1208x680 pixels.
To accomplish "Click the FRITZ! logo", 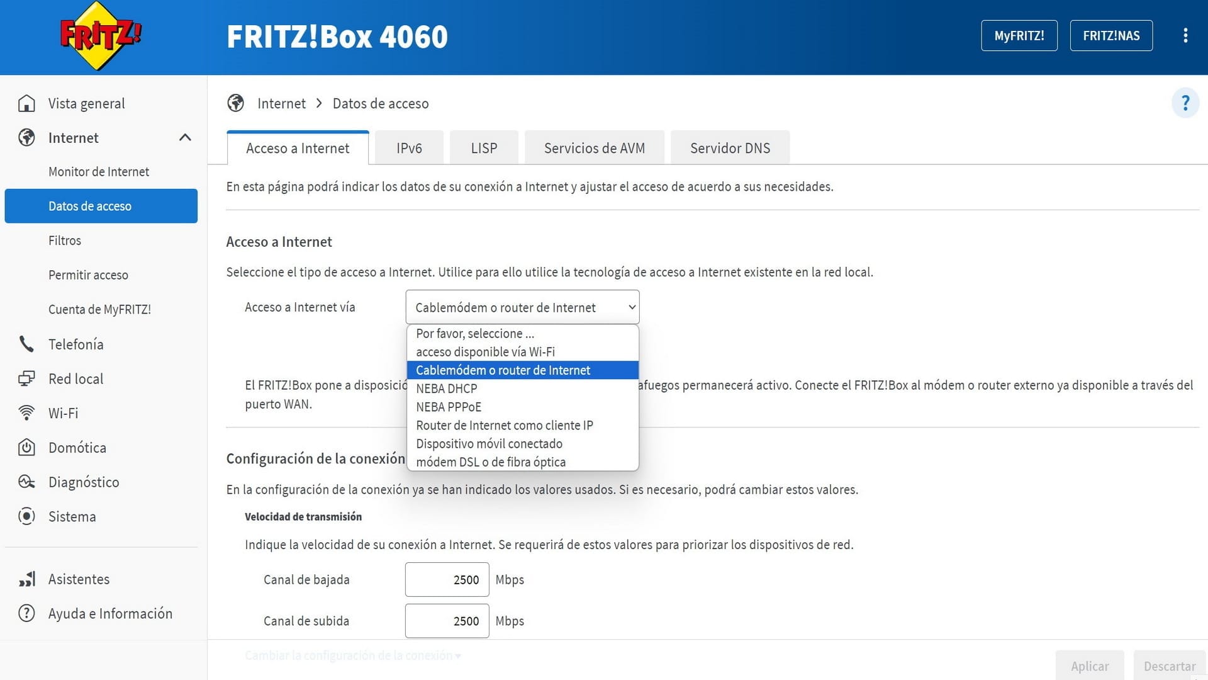I will (x=100, y=36).
